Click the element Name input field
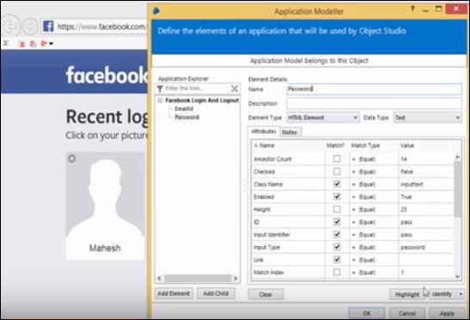The image size is (470, 320). 374,89
